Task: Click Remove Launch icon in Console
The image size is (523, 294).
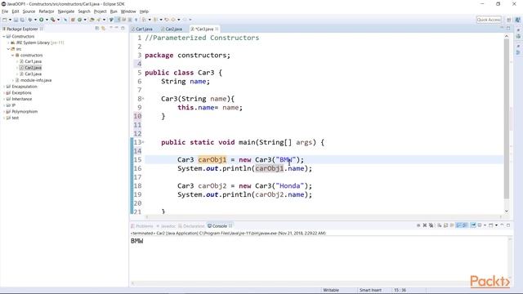Action: point(425,225)
